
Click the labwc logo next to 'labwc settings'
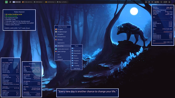[56, 52]
